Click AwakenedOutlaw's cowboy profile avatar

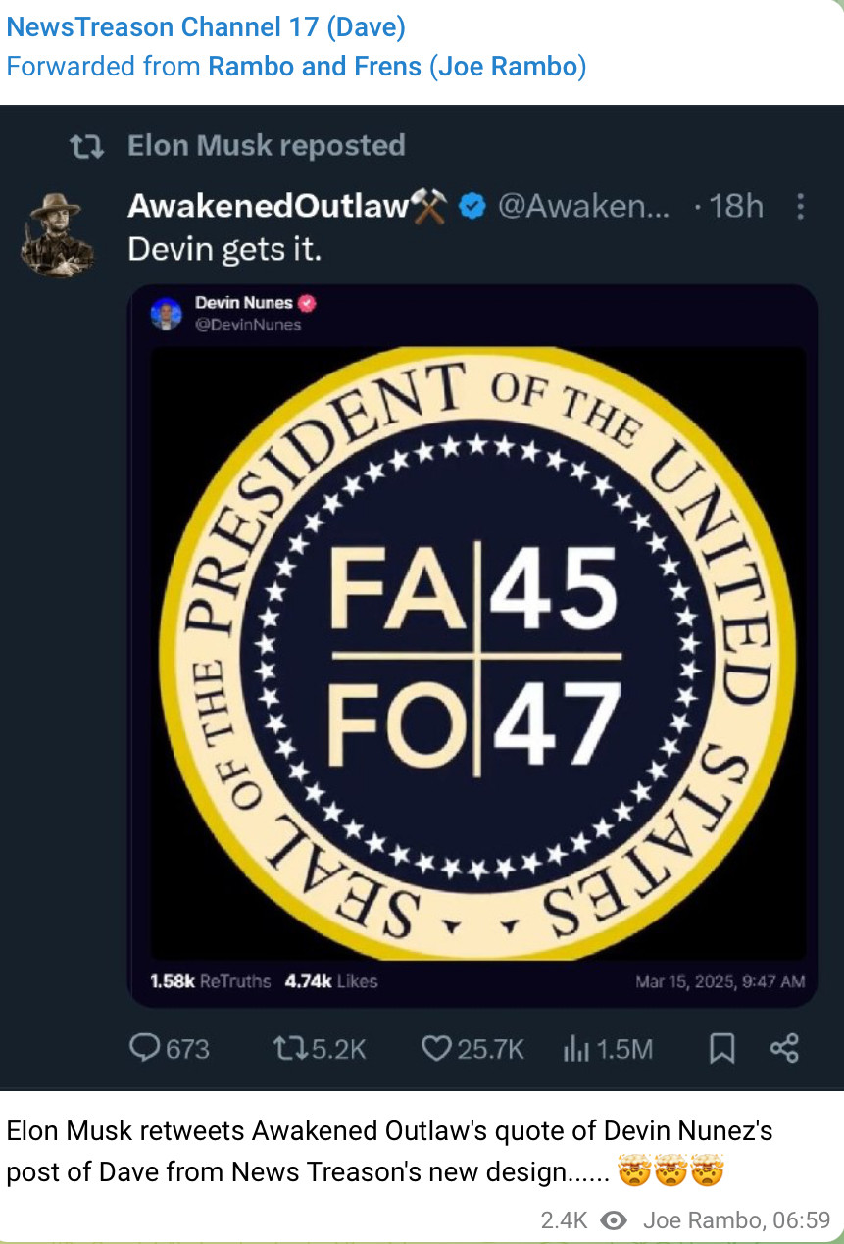coord(57,233)
